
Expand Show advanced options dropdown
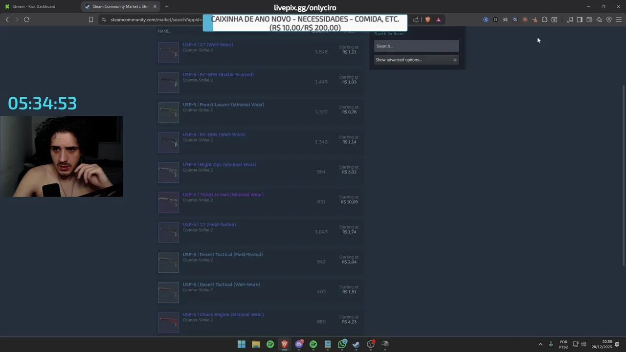[x=416, y=60]
